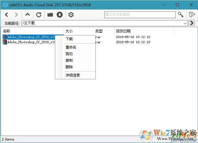
Task: Choose 重命名 from the context menu
Action: pyautogui.click(x=71, y=47)
